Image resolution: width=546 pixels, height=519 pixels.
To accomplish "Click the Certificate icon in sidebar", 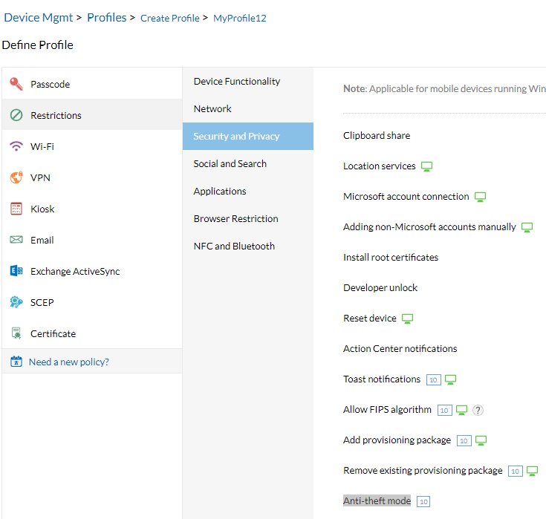I will click(x=16, y=333).
